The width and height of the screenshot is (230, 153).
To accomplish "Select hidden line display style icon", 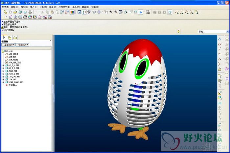I will 160,12.
